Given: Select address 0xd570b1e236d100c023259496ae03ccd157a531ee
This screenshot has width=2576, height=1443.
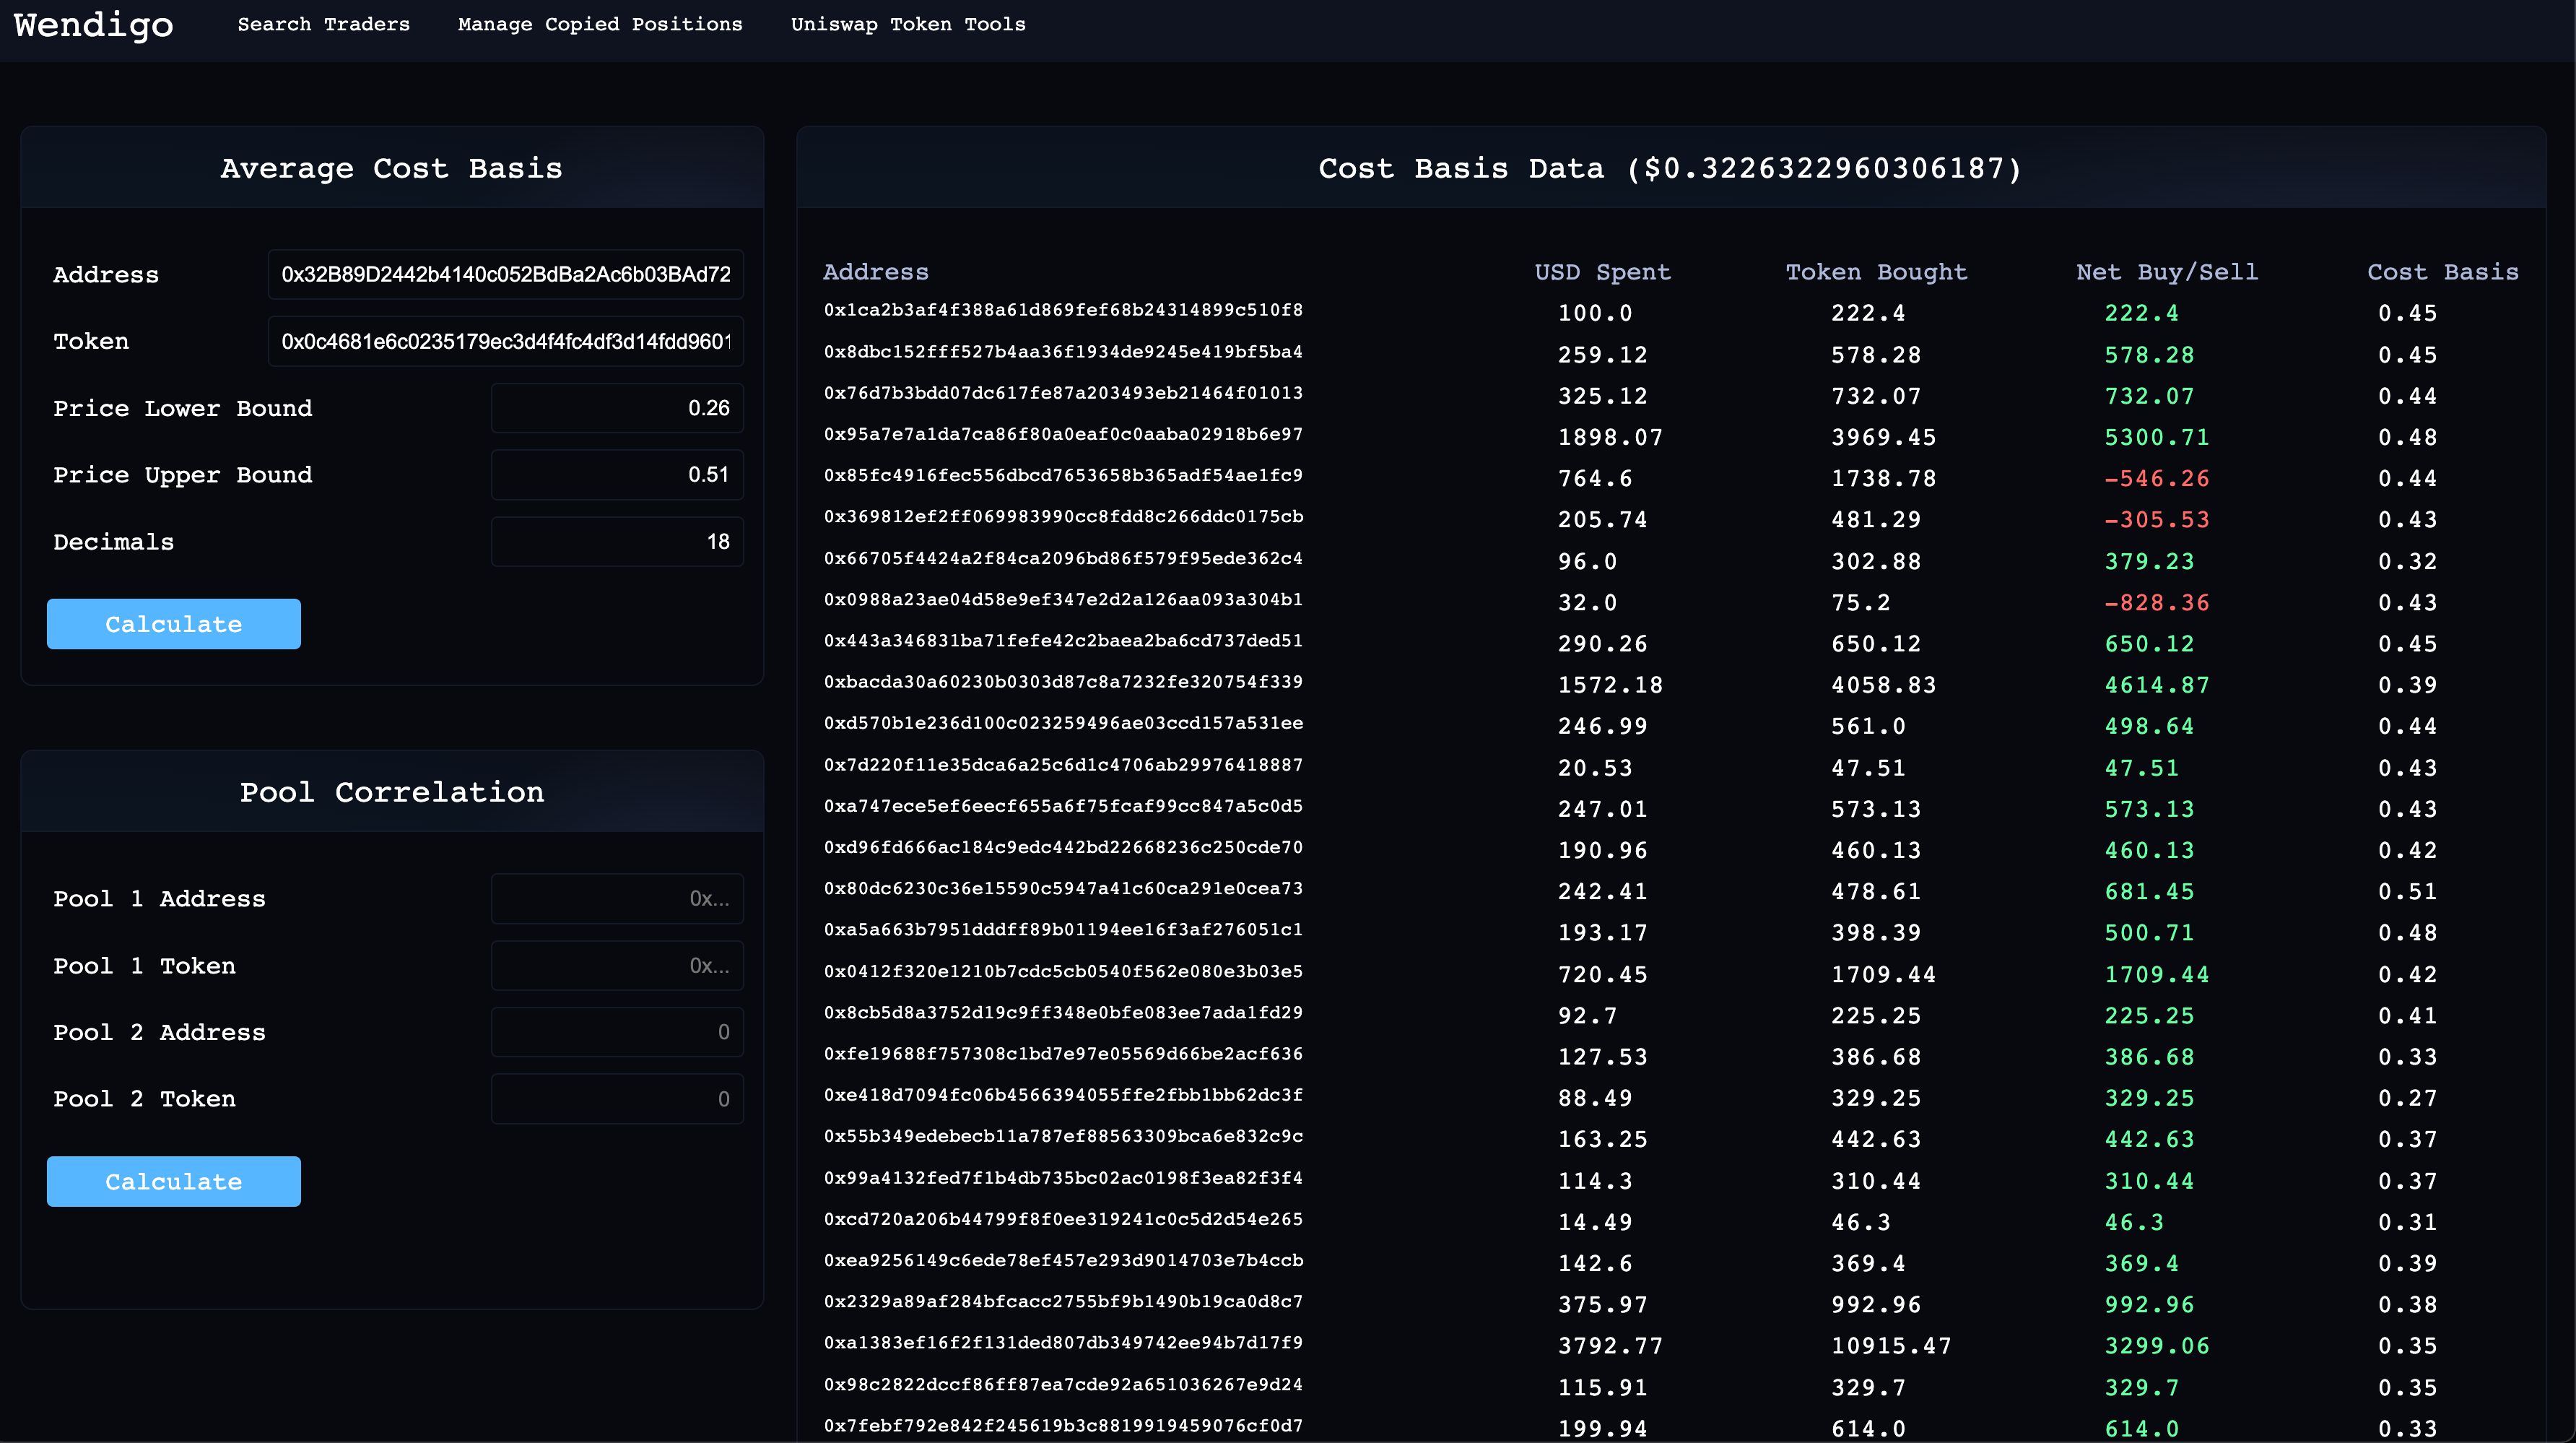Looking at the screenshot, I should click(1063, 723).
